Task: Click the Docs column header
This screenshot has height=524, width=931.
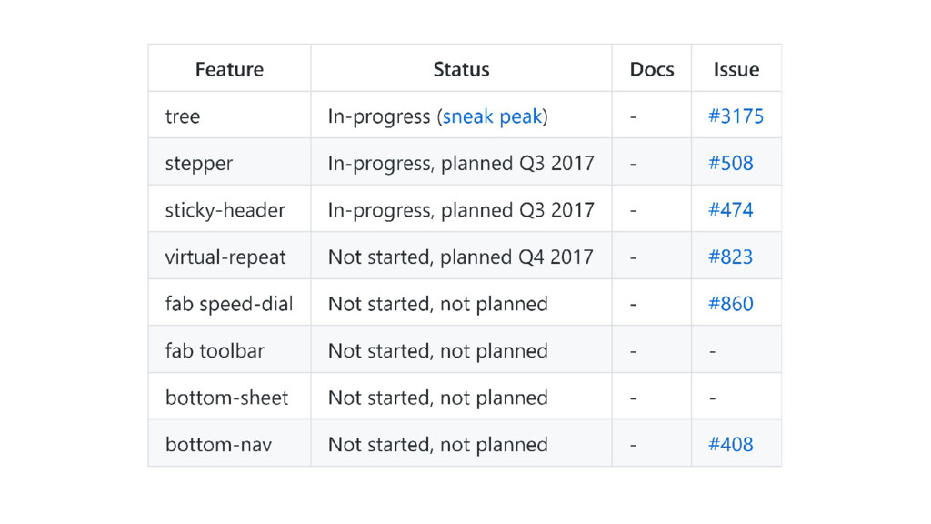Action: point(651,69)
